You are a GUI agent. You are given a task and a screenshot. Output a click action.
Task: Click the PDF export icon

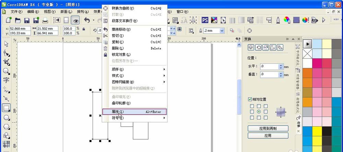pos(315,20)
